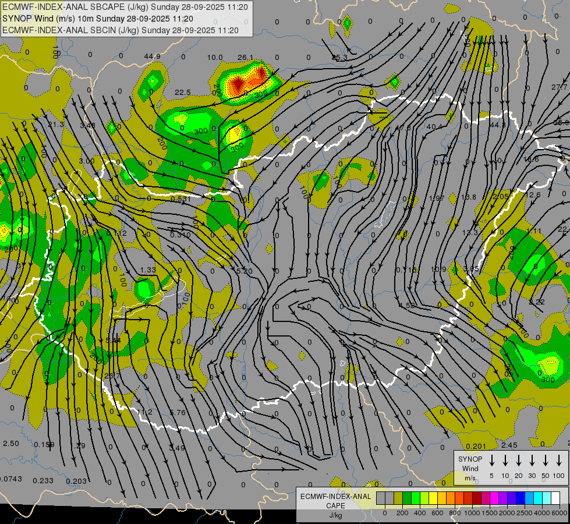Select the yellow CAPE legend swatch

pos(433,498)
